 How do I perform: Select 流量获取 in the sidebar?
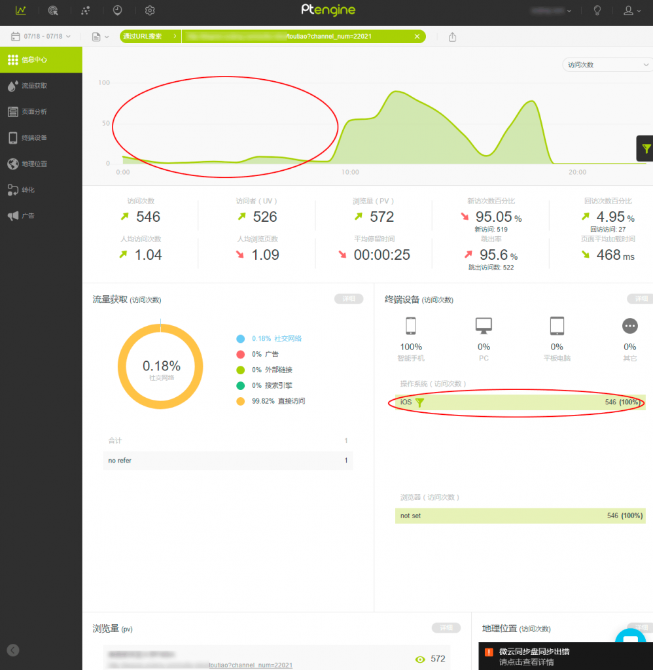34,86
